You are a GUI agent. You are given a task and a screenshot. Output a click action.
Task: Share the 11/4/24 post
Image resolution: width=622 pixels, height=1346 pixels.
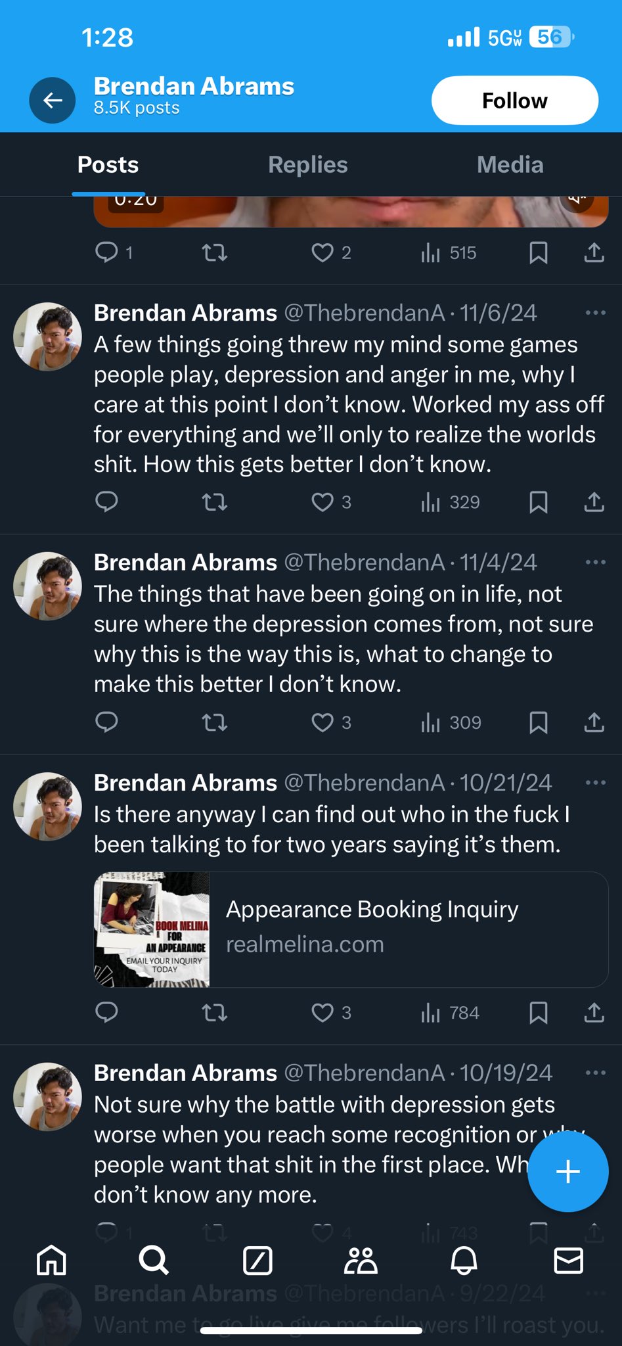click(594, 723)
